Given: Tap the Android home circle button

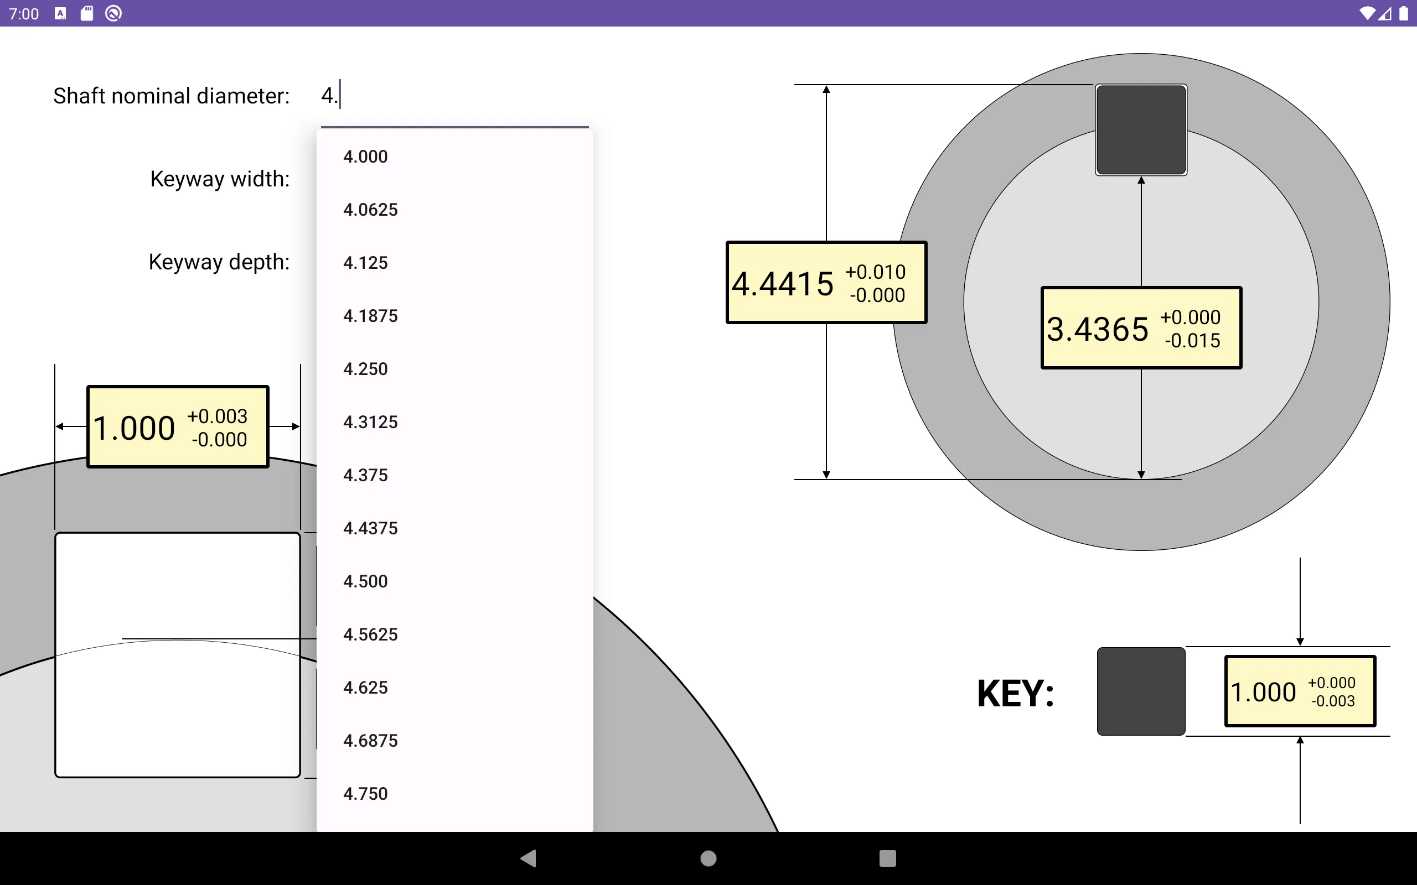Looking at the screenshot, I should (708, 858).
